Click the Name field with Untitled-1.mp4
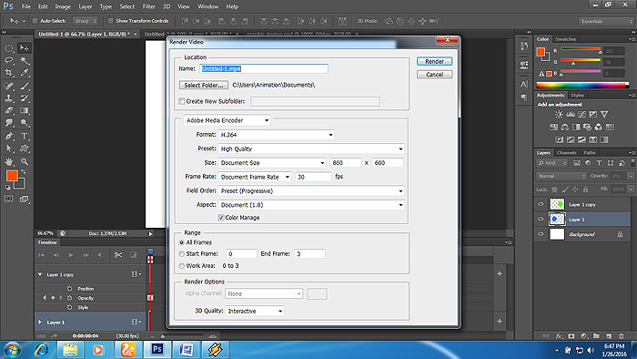This screenshot has height=359, width=637. [264, 68]
